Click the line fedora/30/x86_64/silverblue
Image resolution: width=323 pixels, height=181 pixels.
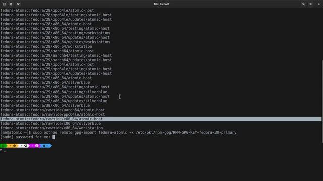click(45, 105)
